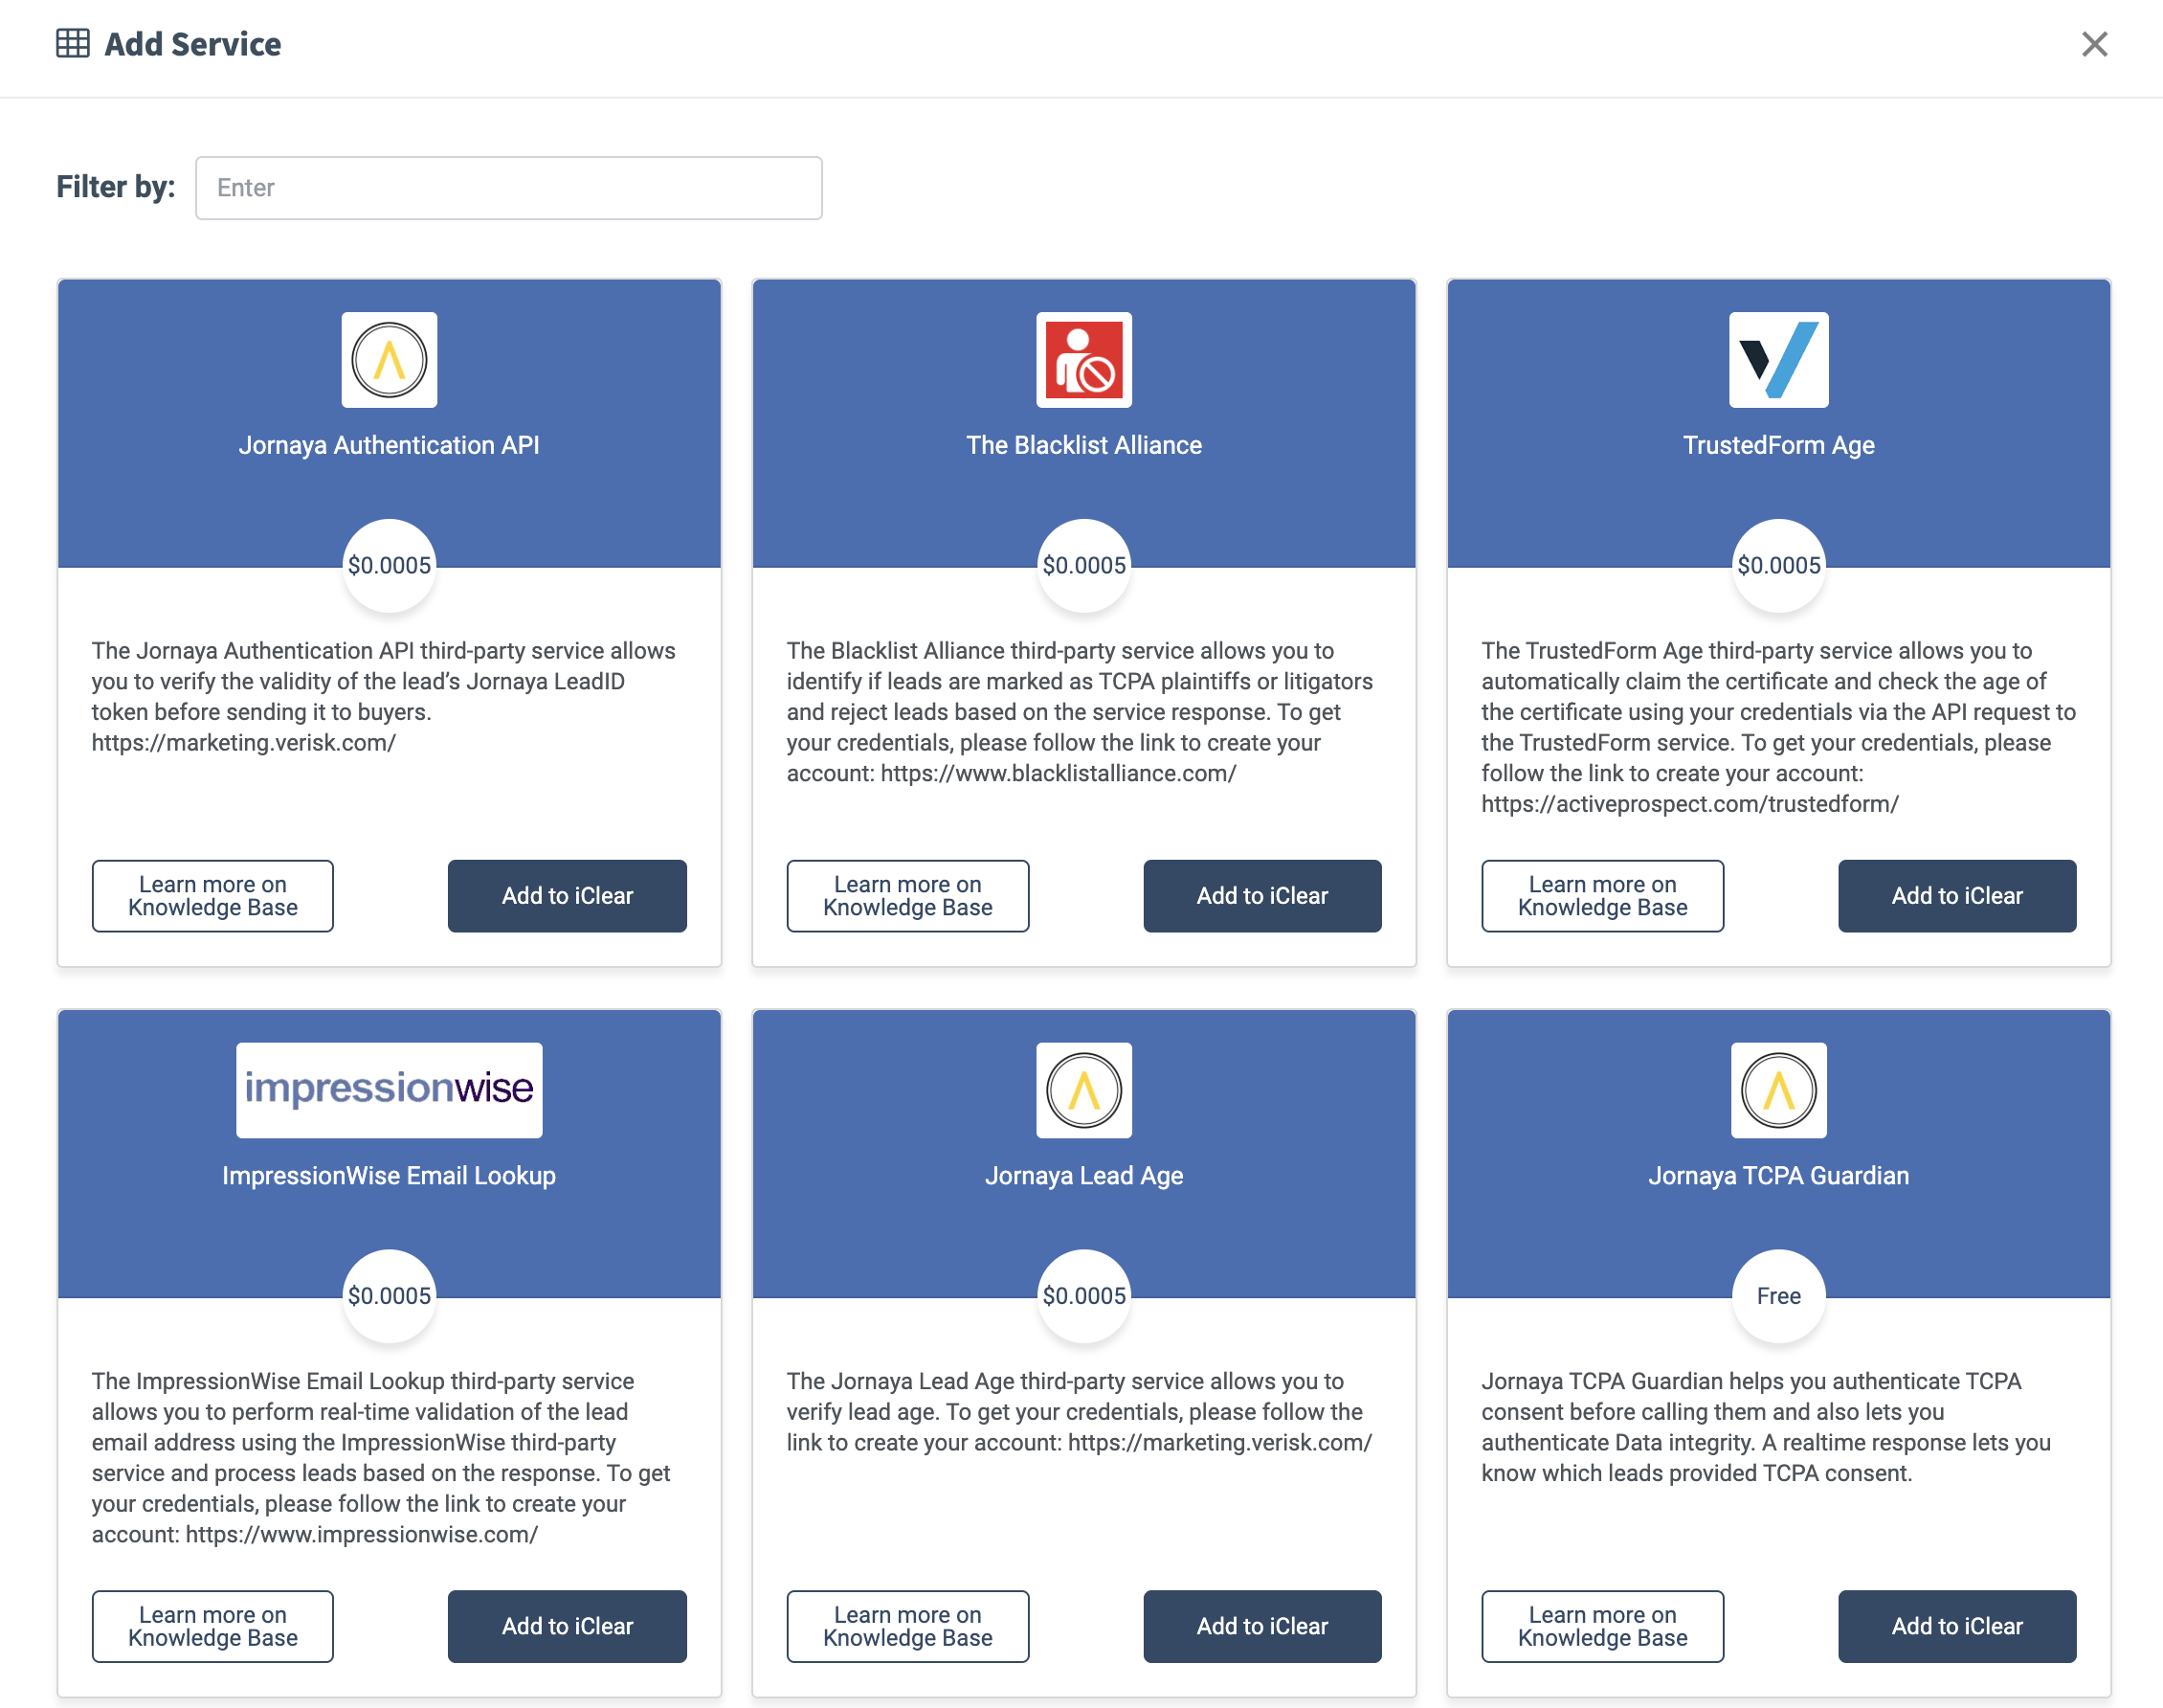Click the Jornaya TCPA Guardian logo icon

point(1778,1090)
